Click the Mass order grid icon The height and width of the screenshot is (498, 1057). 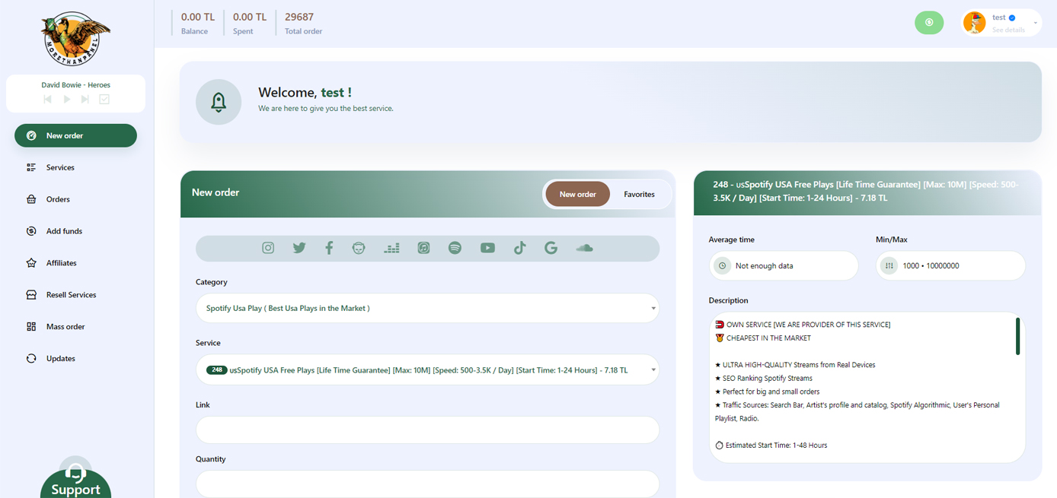click(x=31, y=327)
